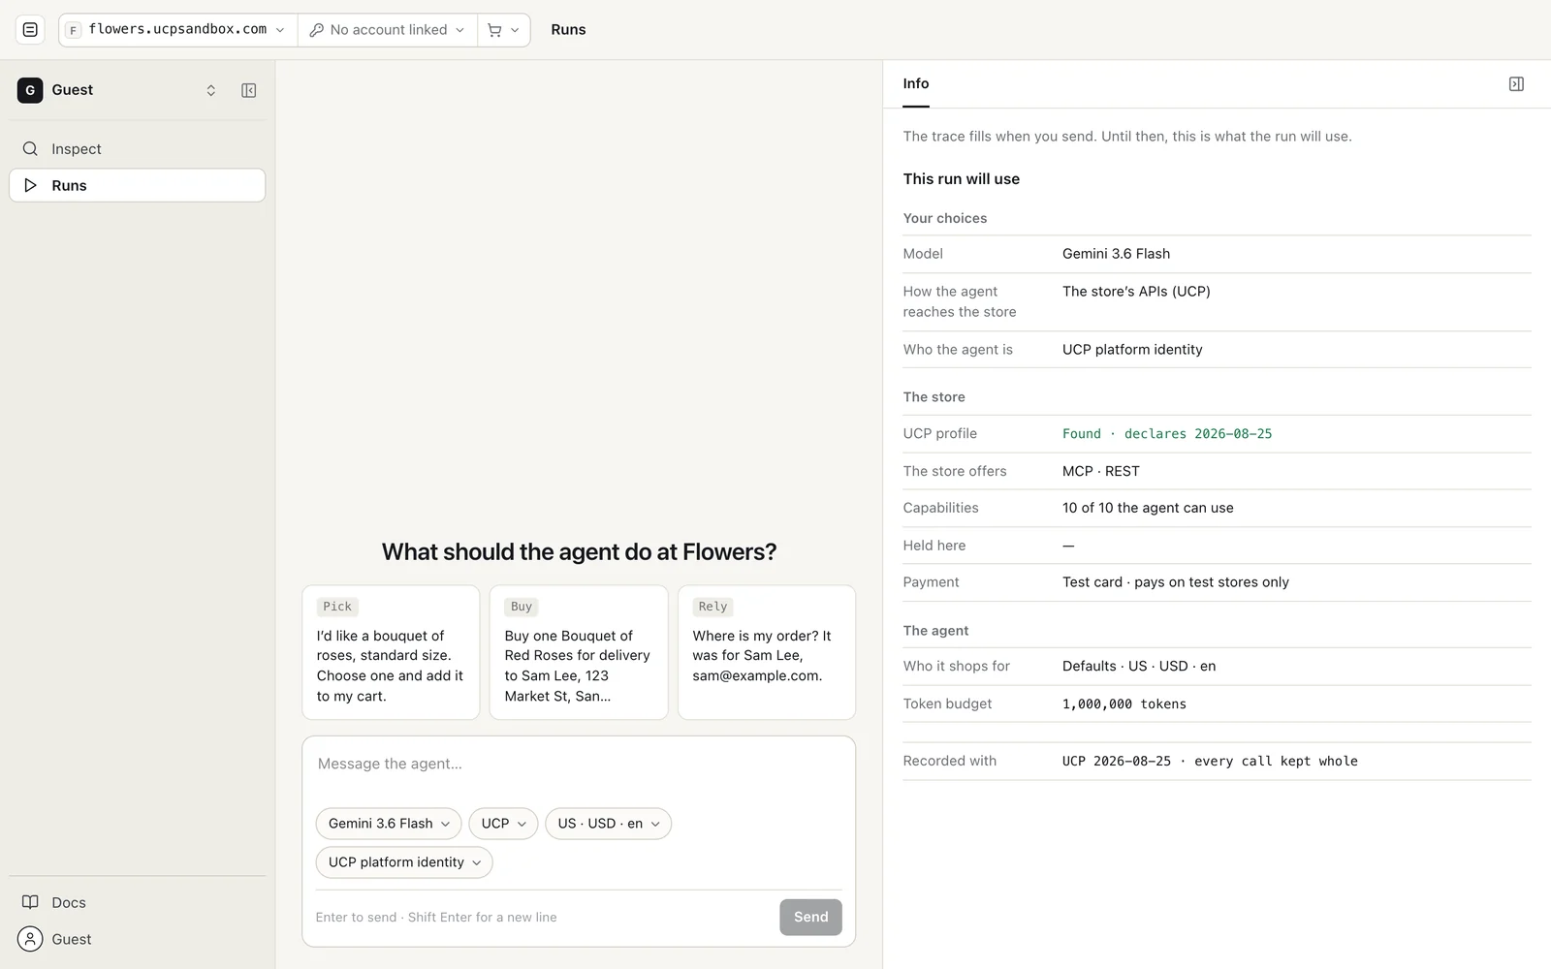
Task: Click the 1,000,000 tokens budget value
Action: [x=1124, y=704]
